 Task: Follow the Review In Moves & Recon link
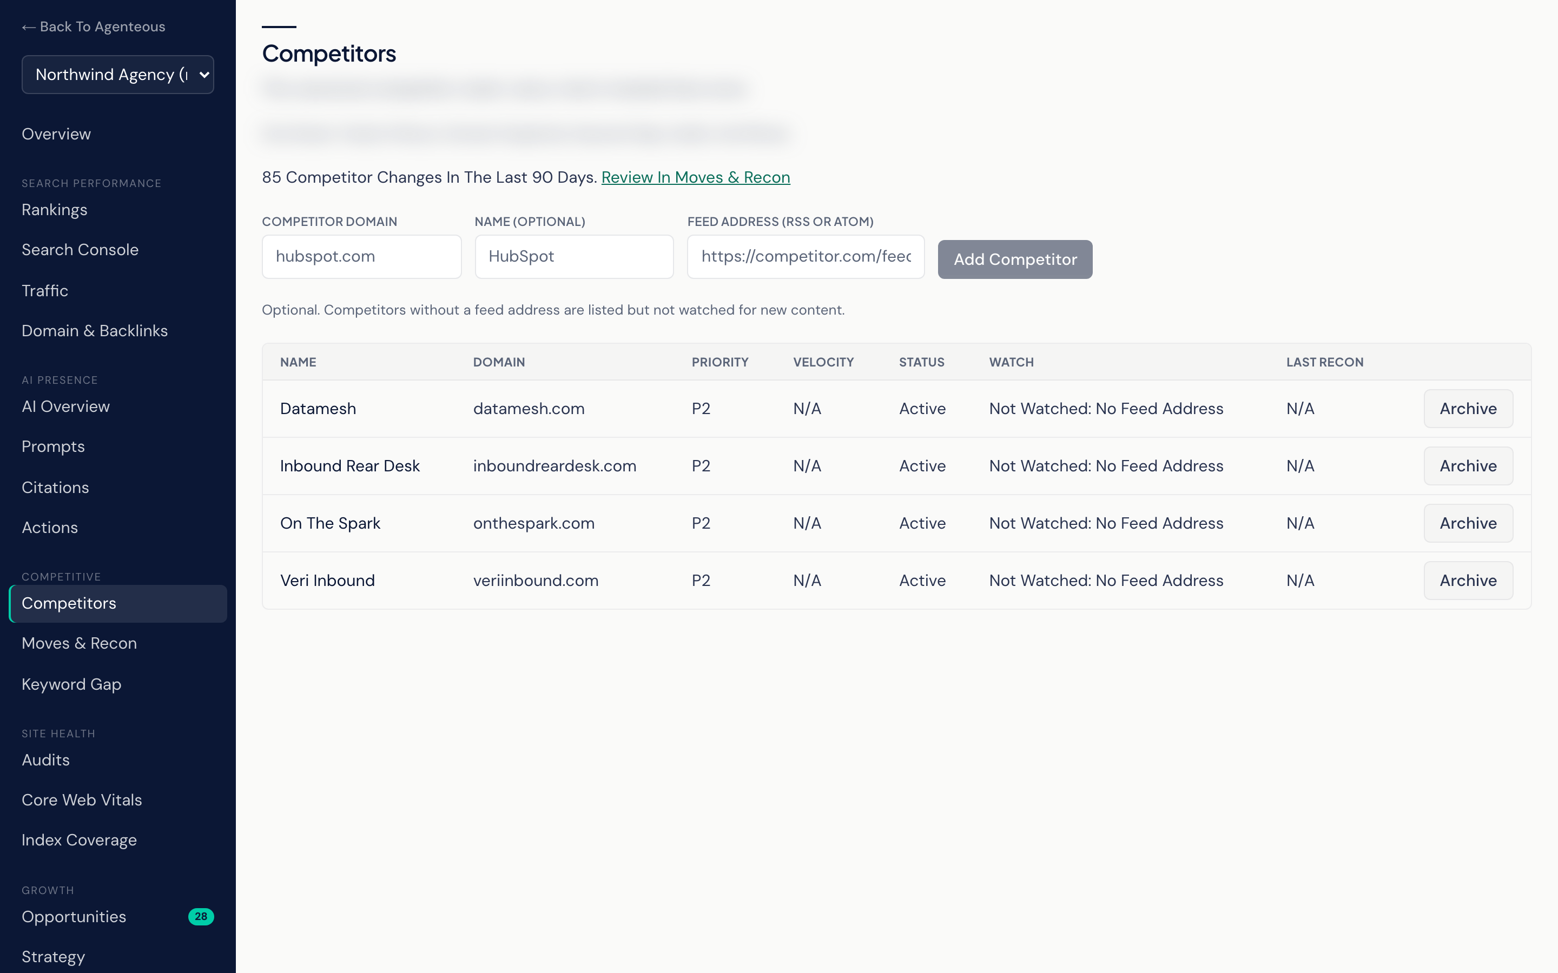(695, 177)
